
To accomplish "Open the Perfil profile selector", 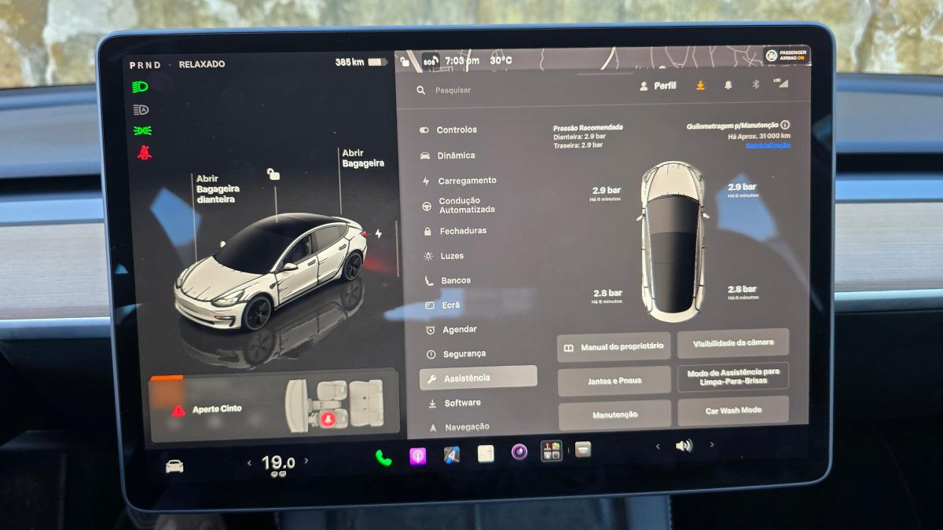I will tap(658, 86).
